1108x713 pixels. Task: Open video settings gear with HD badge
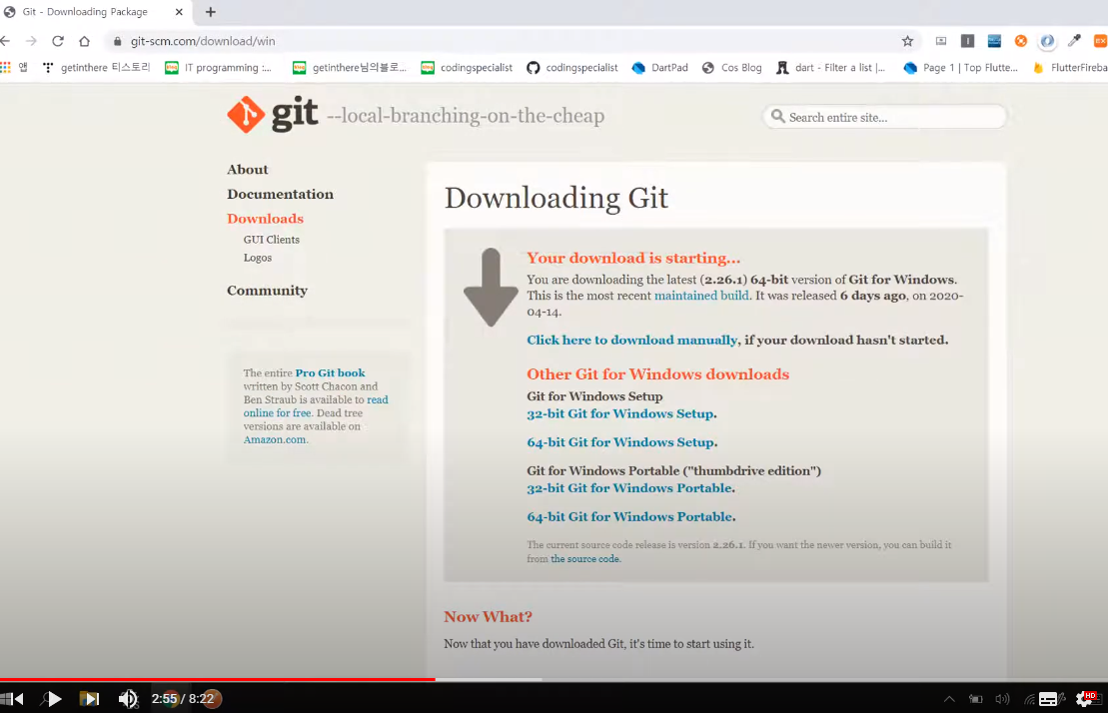1085,699
